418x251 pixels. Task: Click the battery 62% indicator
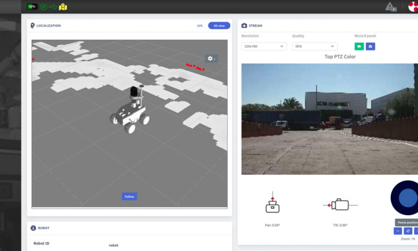tap(32, 6)
